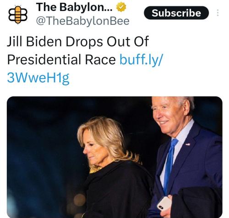Click the blurred bokeh lights in photo
This screenshot has width=229, height=218.
80,200
